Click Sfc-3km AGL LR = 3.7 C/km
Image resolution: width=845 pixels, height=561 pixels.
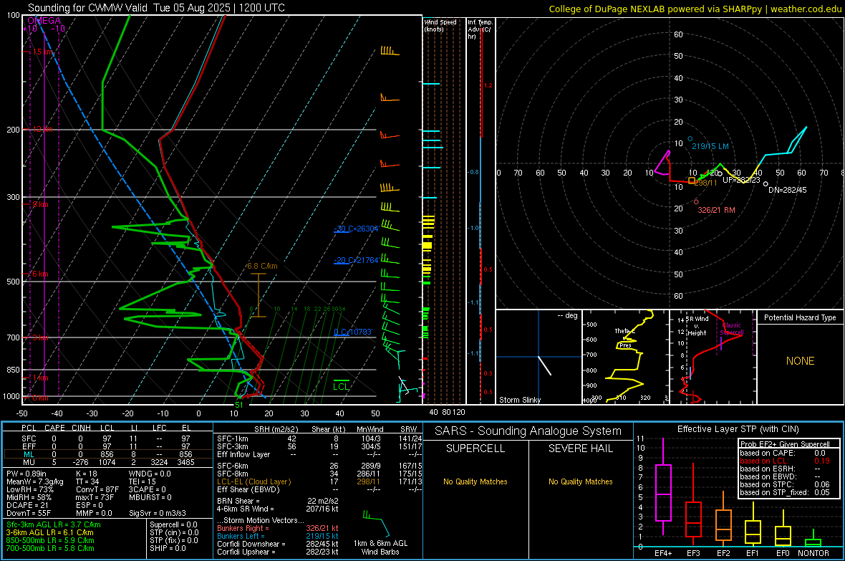tap(54, 524)
